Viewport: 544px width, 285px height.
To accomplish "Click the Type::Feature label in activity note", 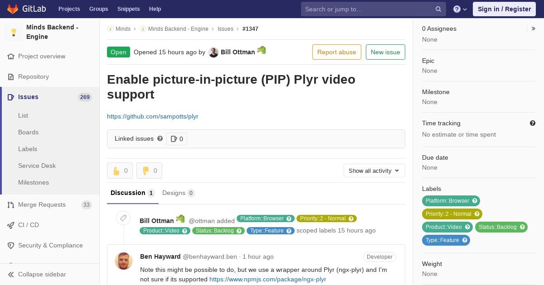I will [271, 231].
